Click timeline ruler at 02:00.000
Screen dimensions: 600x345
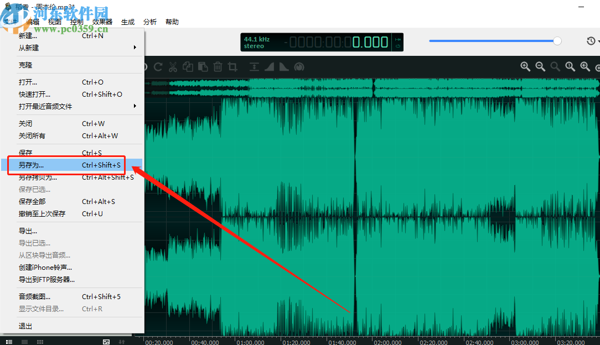pyautogui.click(x=387, y=342)
